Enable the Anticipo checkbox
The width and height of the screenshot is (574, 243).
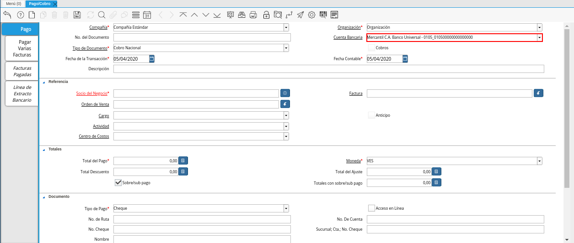click(x=371, y=115)
